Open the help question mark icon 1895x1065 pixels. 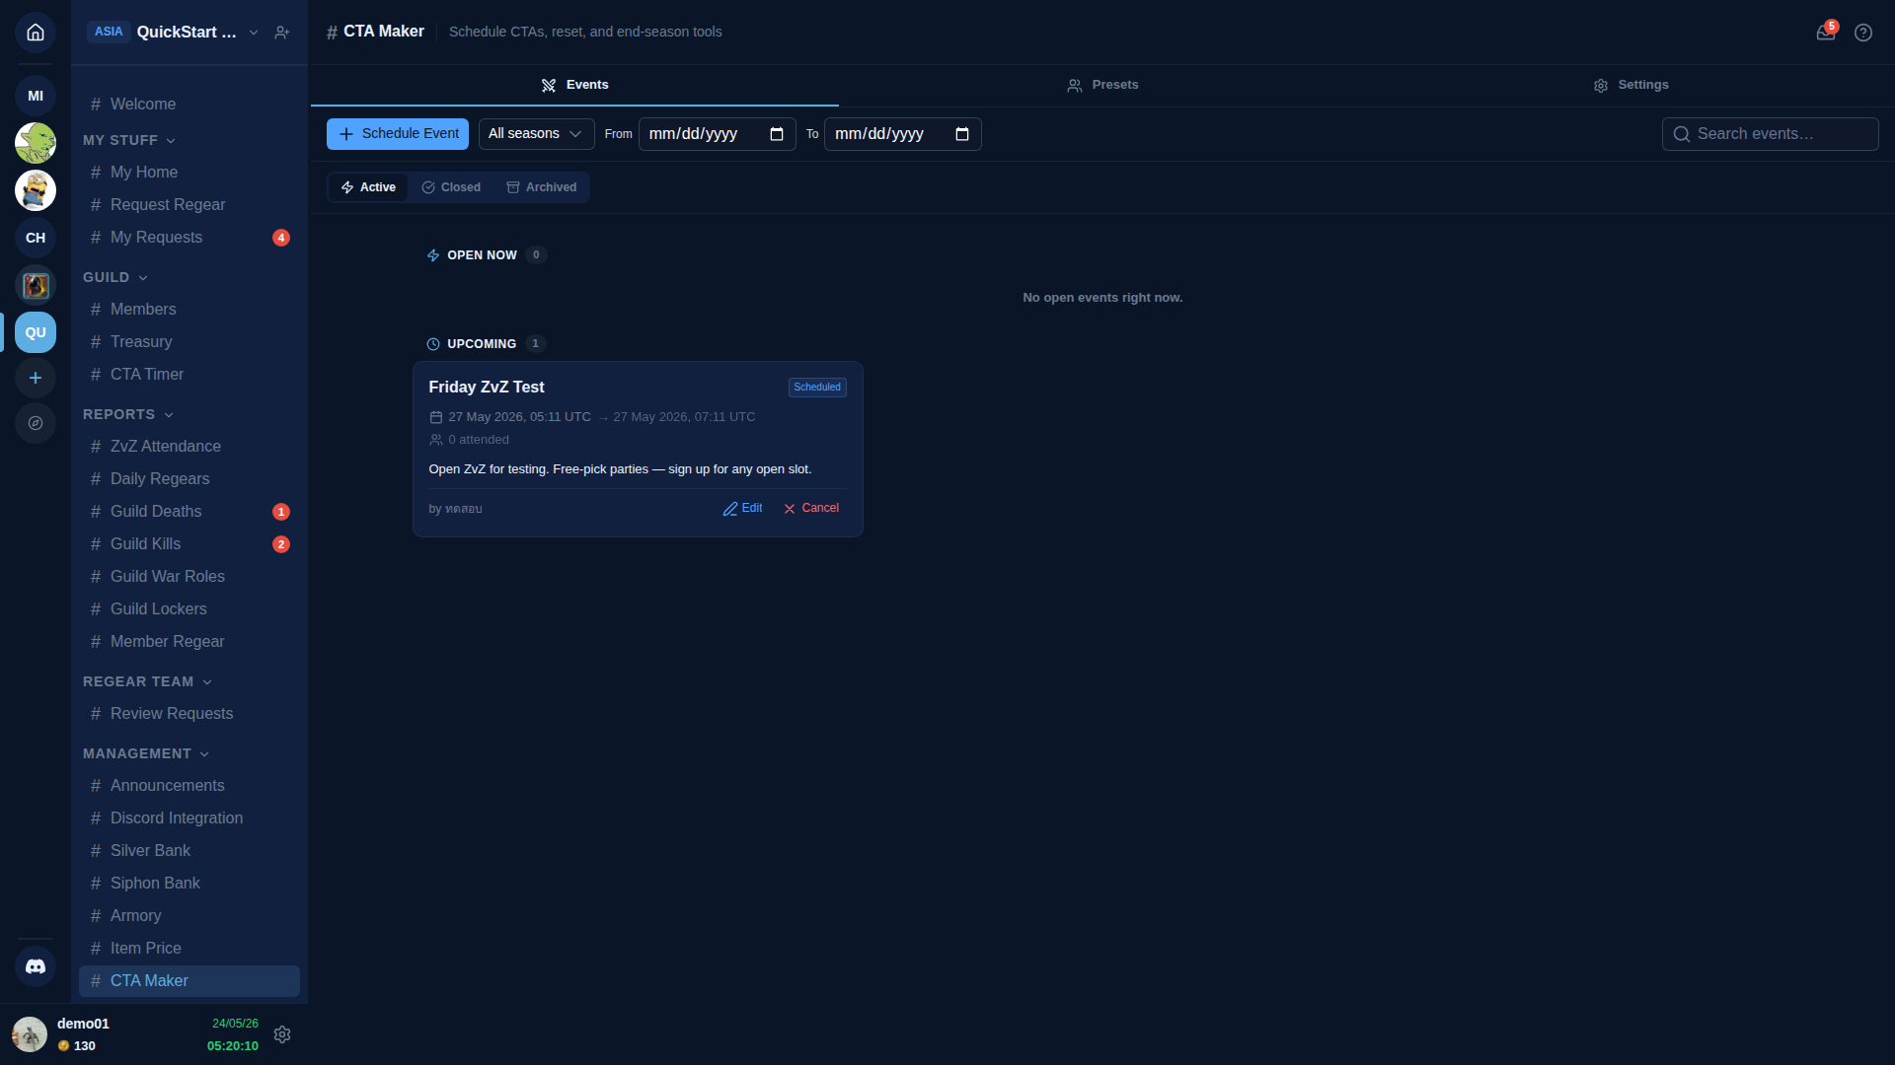tap(1863, 33)
